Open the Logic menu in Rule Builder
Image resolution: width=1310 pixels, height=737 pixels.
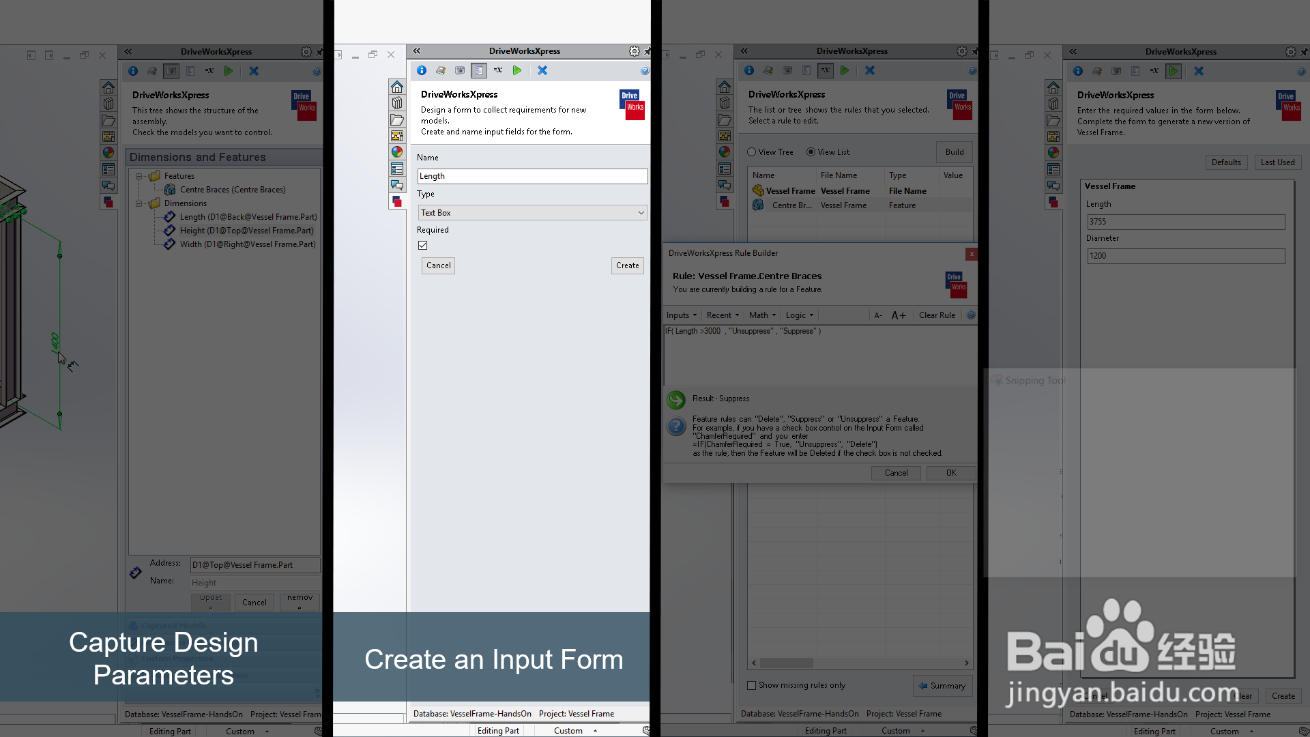pyautogui.click(x=800, y=315)
